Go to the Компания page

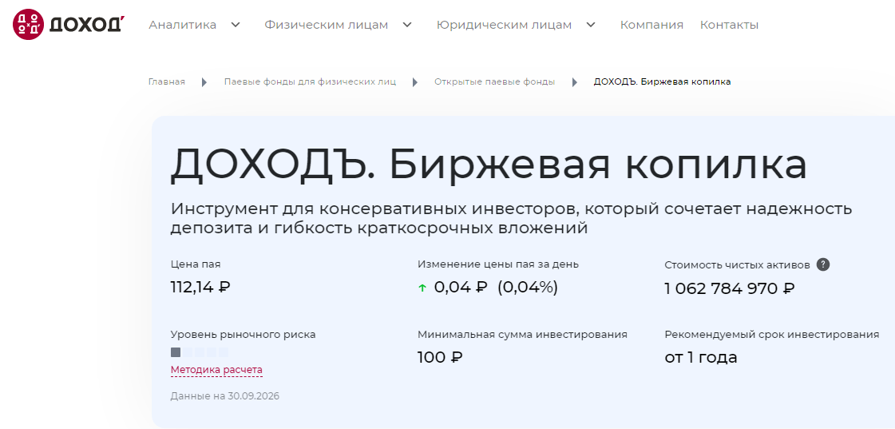click(651, 25)
